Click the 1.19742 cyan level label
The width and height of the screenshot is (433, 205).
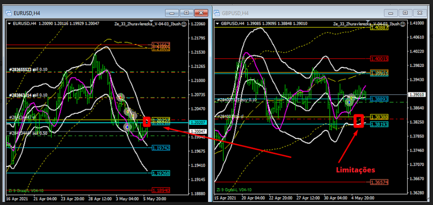point(161,148)
